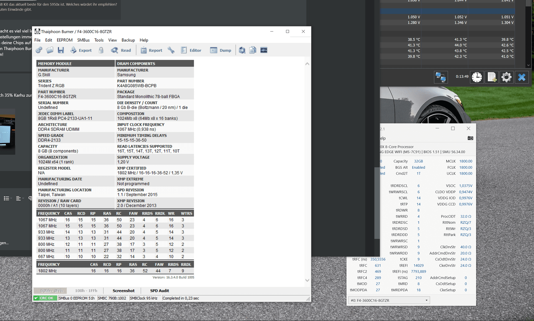Open a file with the folder toolbar icon

pyautogui.click(x=50, y=50)
